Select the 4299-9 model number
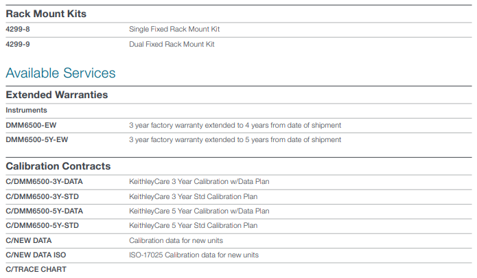The image size is (477, 278). (x=18, y=45)
